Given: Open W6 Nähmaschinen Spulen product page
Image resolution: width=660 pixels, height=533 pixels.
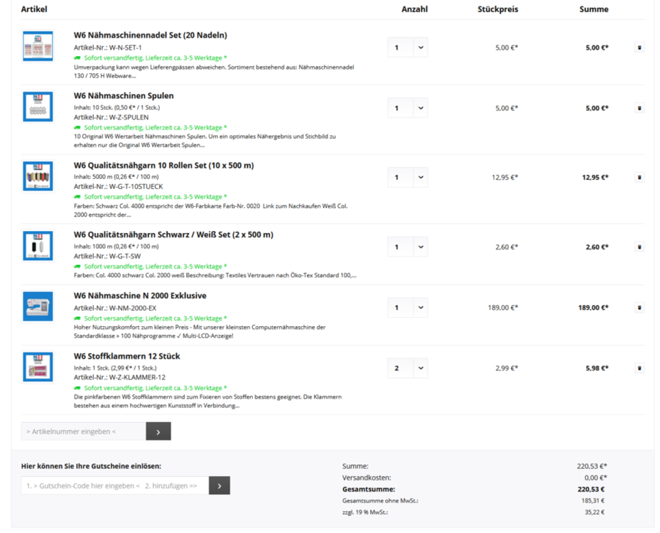Looking at the screenshot, I should point(124,96).
